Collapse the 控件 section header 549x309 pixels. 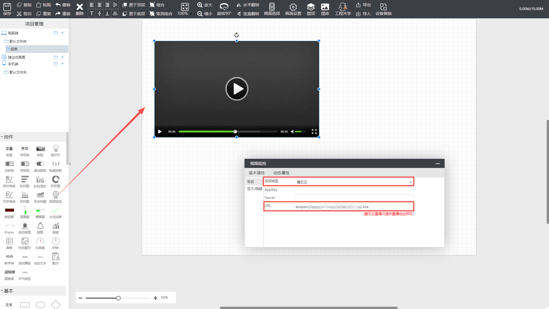(x=9, y=137)
